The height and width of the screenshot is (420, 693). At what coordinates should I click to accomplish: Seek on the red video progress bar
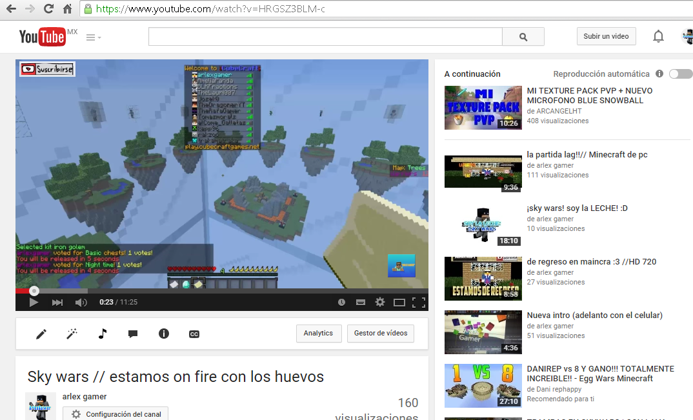pyautogui.click(x=222, y=291)
